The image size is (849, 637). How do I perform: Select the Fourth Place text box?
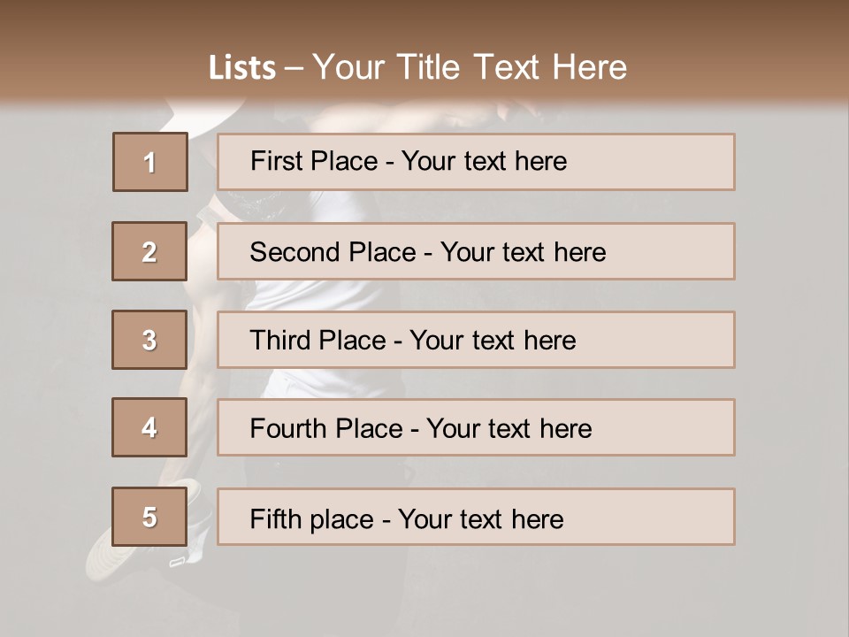[x=476, y=427]
